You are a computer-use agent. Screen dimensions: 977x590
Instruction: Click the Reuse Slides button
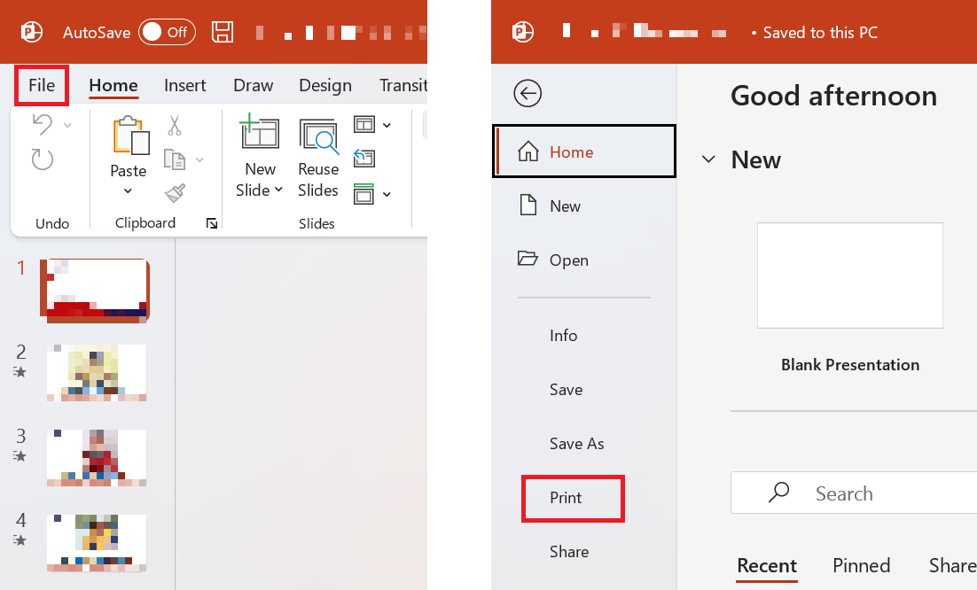coord(318,158)
